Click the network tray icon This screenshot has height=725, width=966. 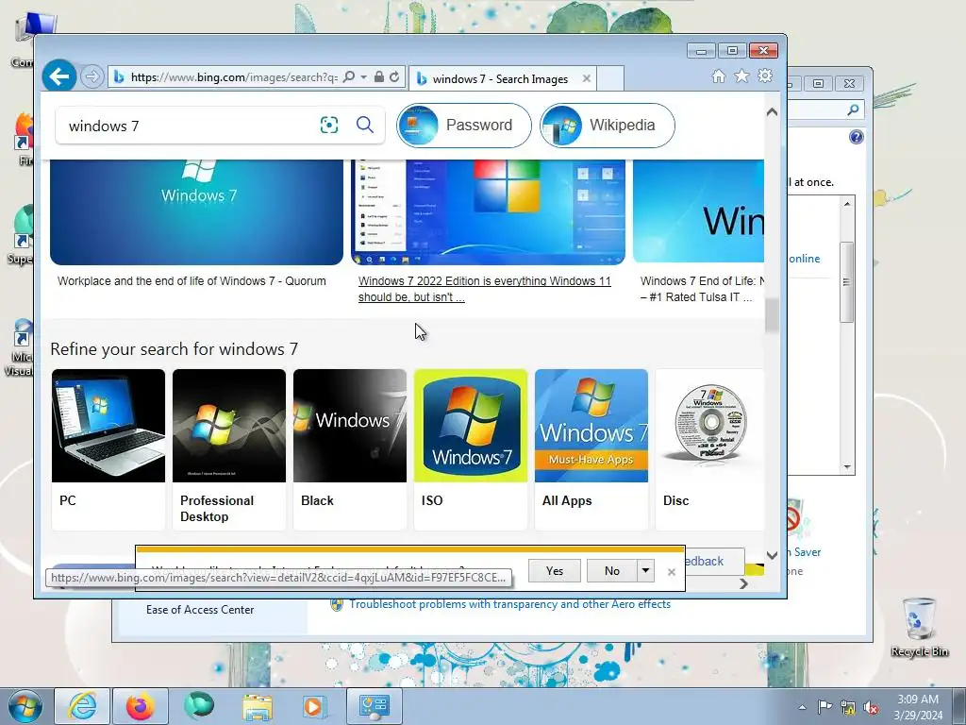848,707
